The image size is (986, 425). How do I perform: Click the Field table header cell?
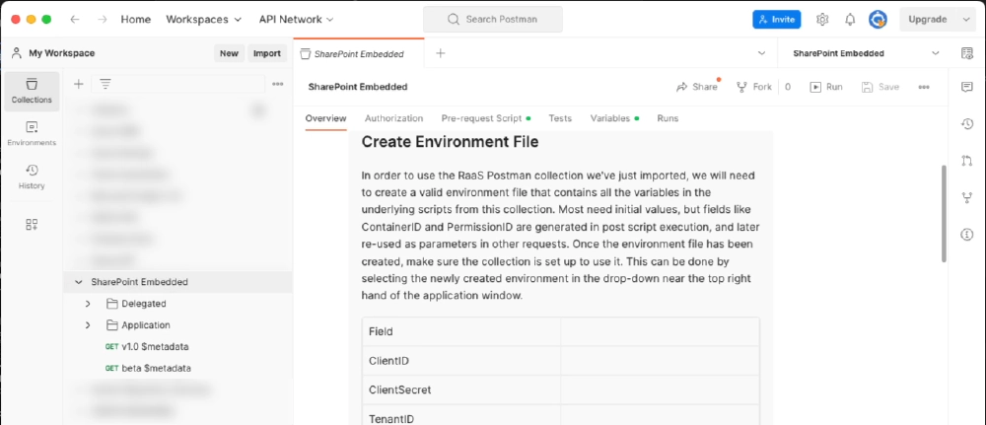point(461,331)
